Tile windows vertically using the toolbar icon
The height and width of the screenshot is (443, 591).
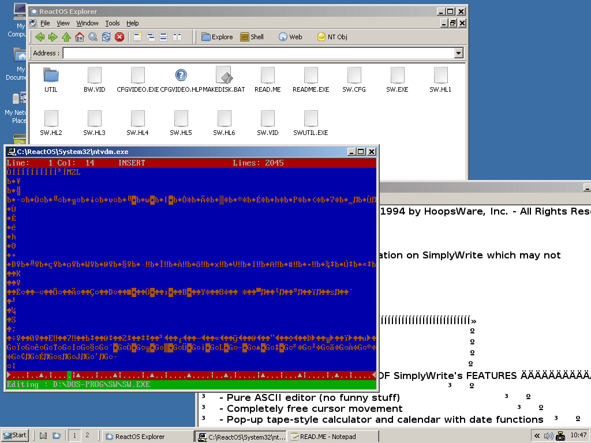coord(177,37)
